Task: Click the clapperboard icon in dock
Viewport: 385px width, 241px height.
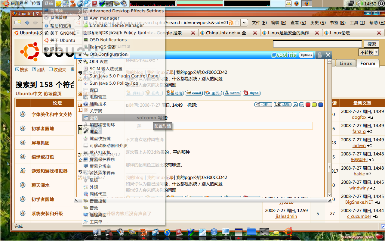Action: (x=109, y=232)
